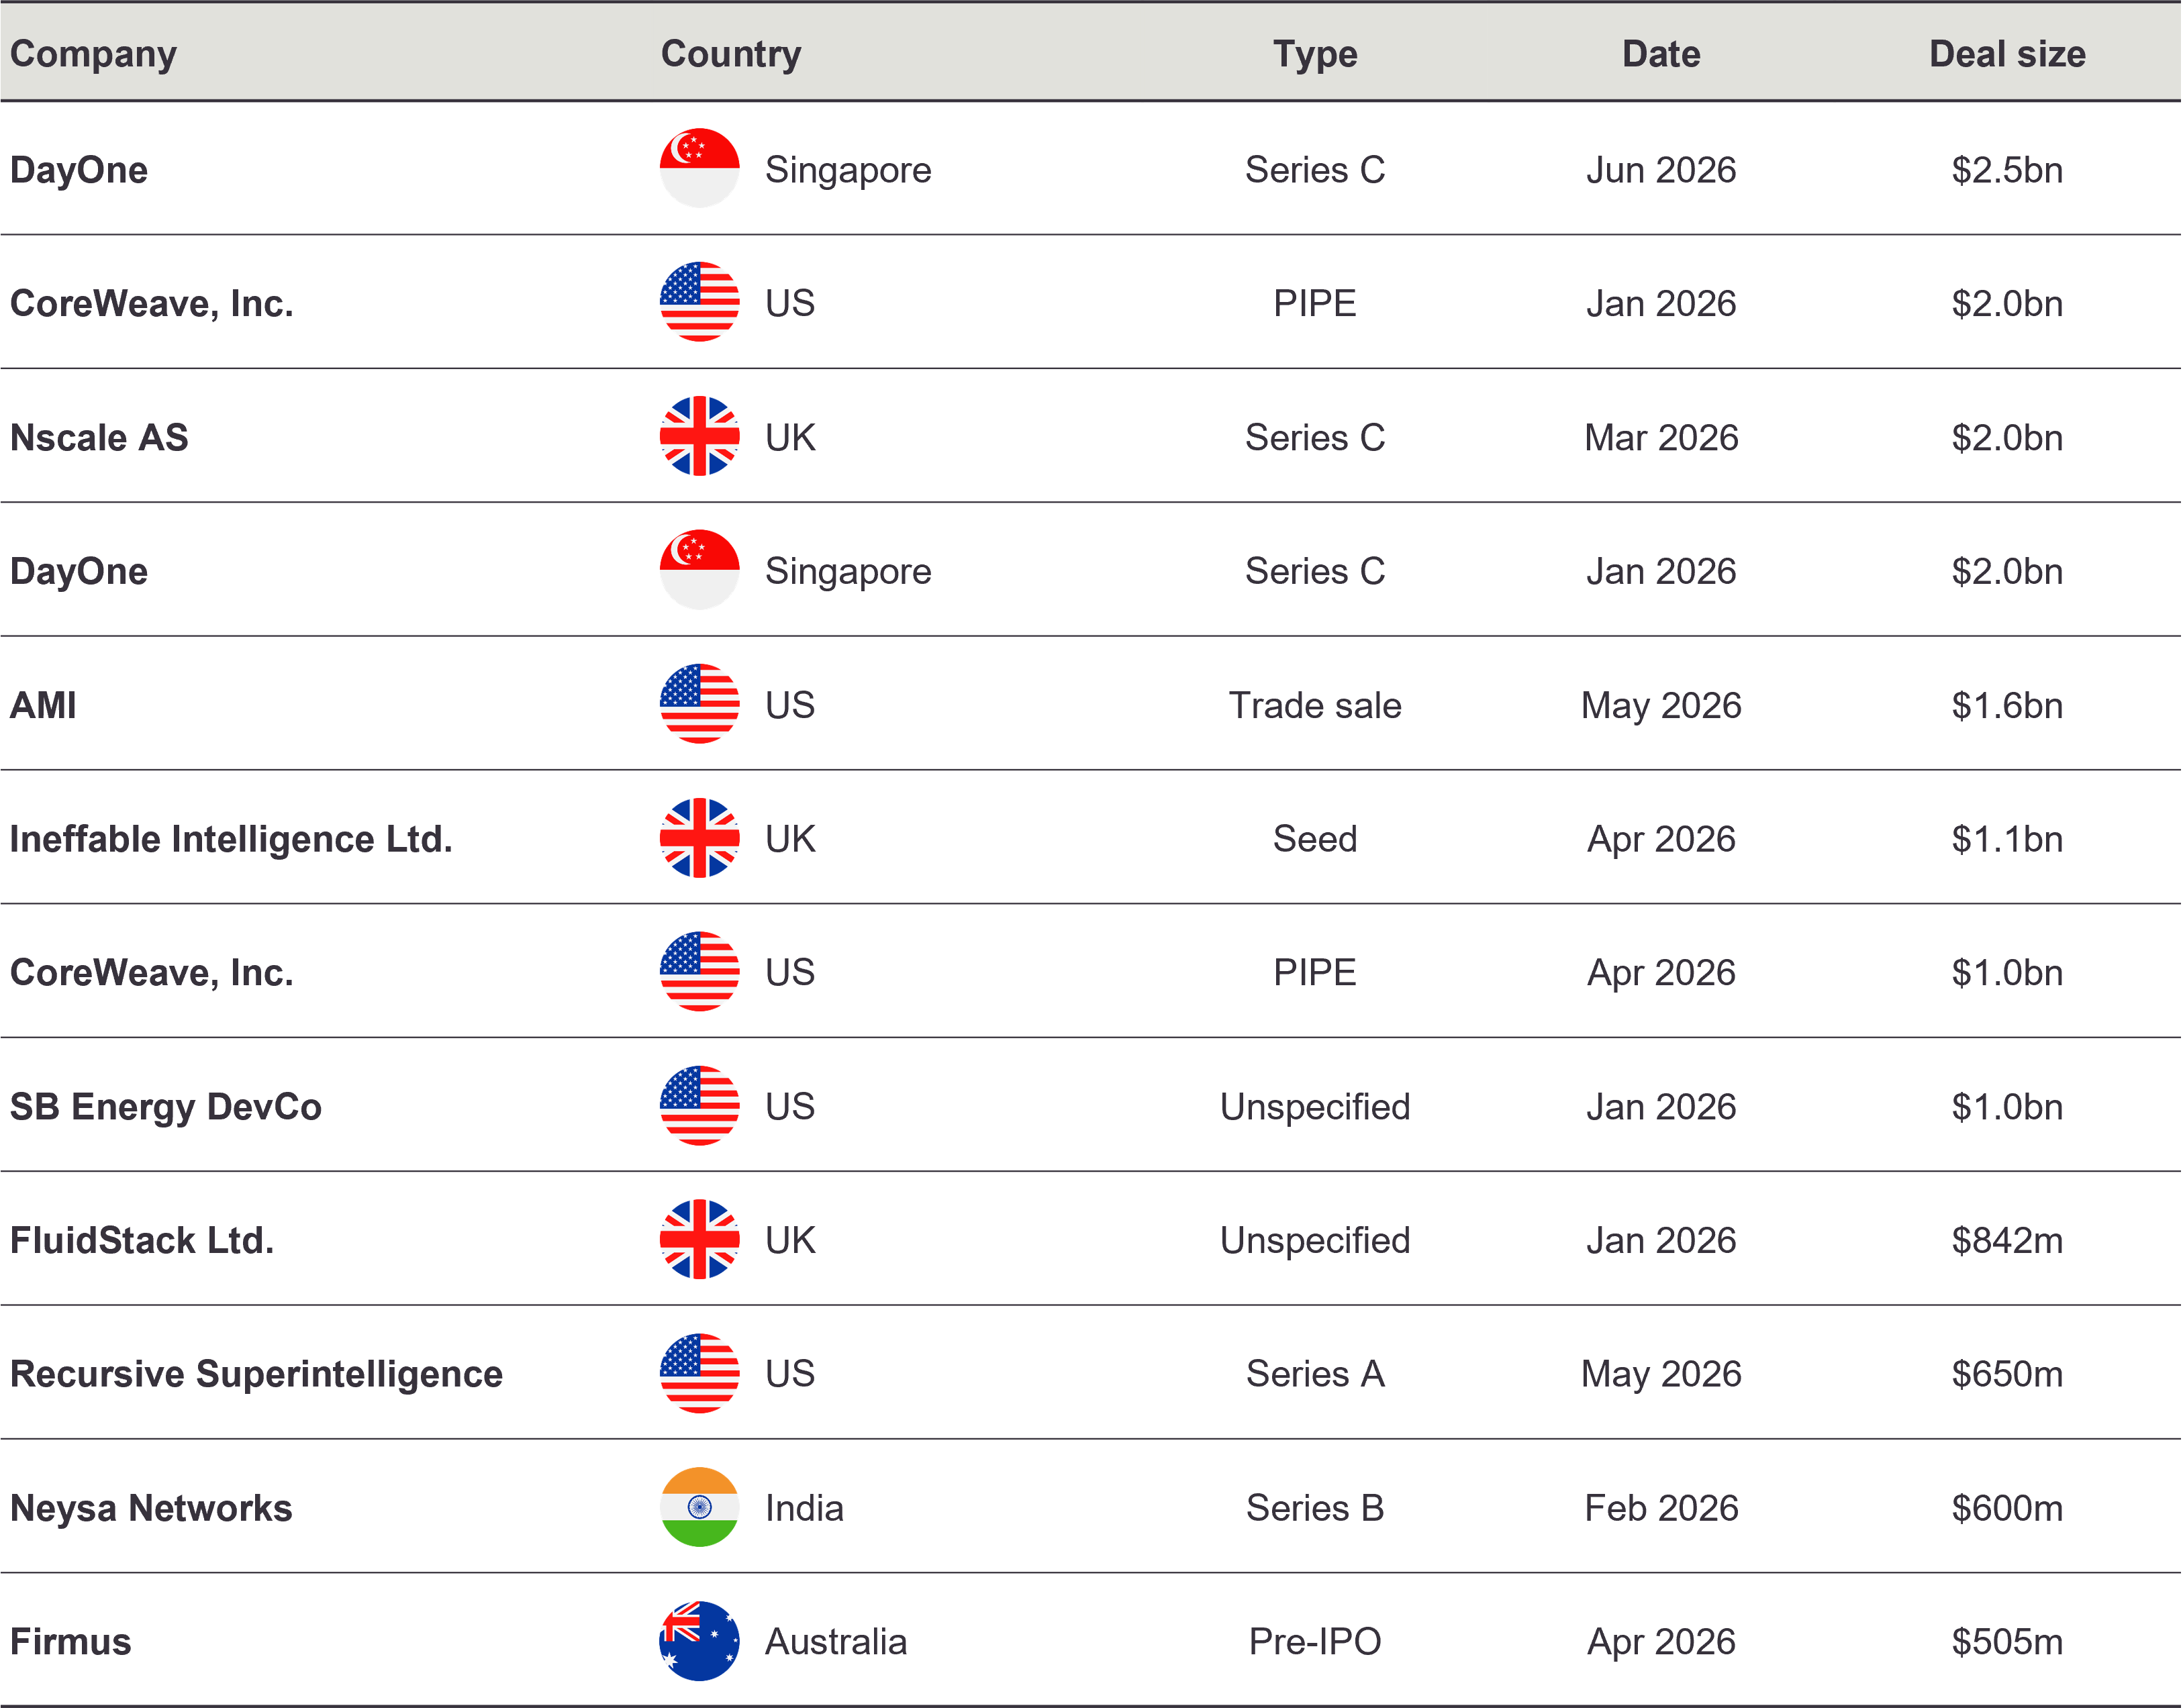Click the Pre-IPO type cell

click(x=1315, y=1642)
